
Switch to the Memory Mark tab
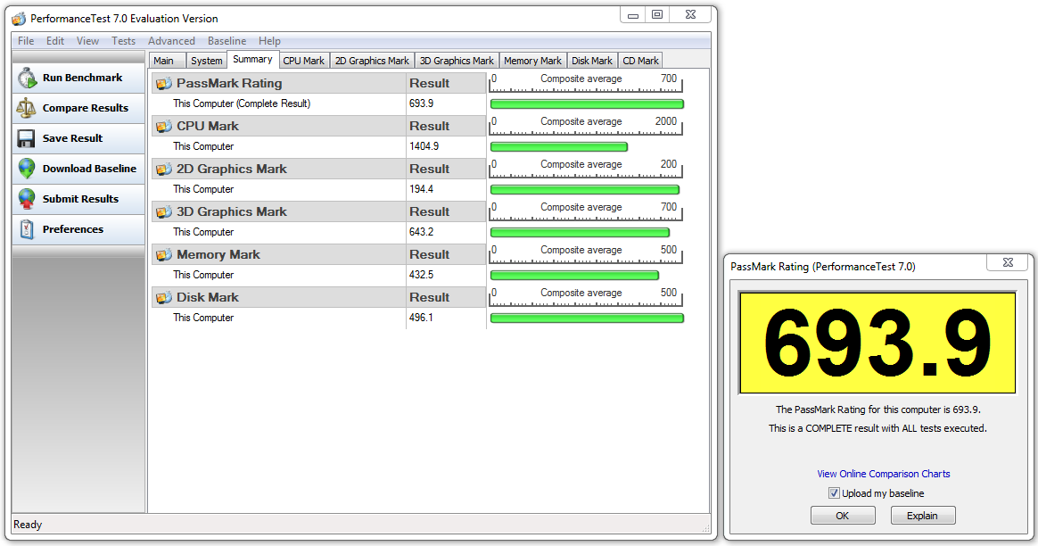533,61
